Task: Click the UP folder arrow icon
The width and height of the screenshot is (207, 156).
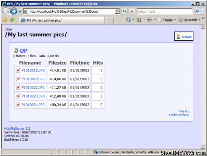Action: pyautogui.click(x=16, y=51)
